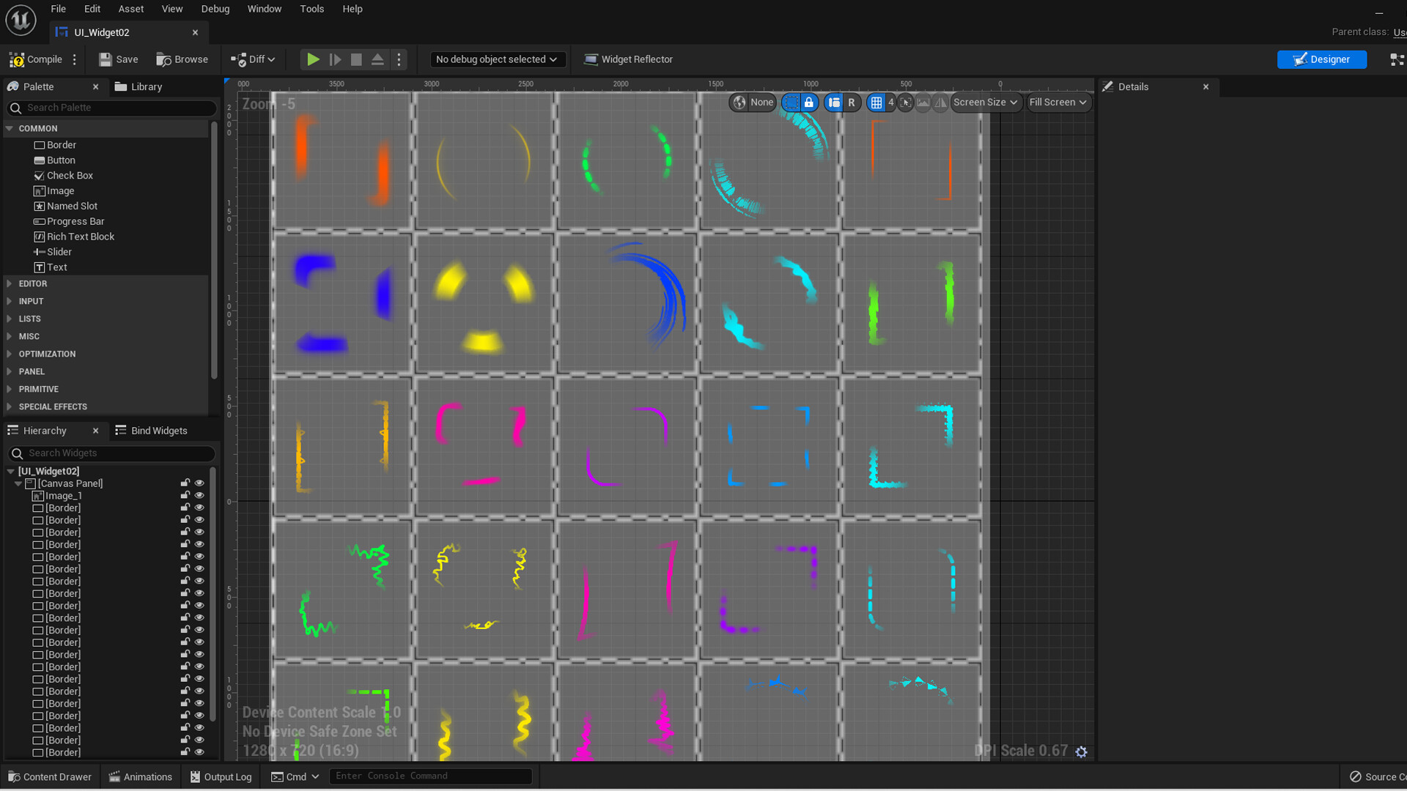The height and width of the screenshot is (791, 1407).
Task: Click the Animations panel icon
Action: pyautogui.click(x=114, y=776)
